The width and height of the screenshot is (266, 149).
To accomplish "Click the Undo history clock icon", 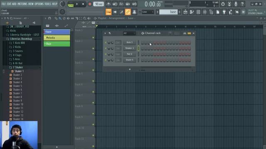I will tap(223, 4).
